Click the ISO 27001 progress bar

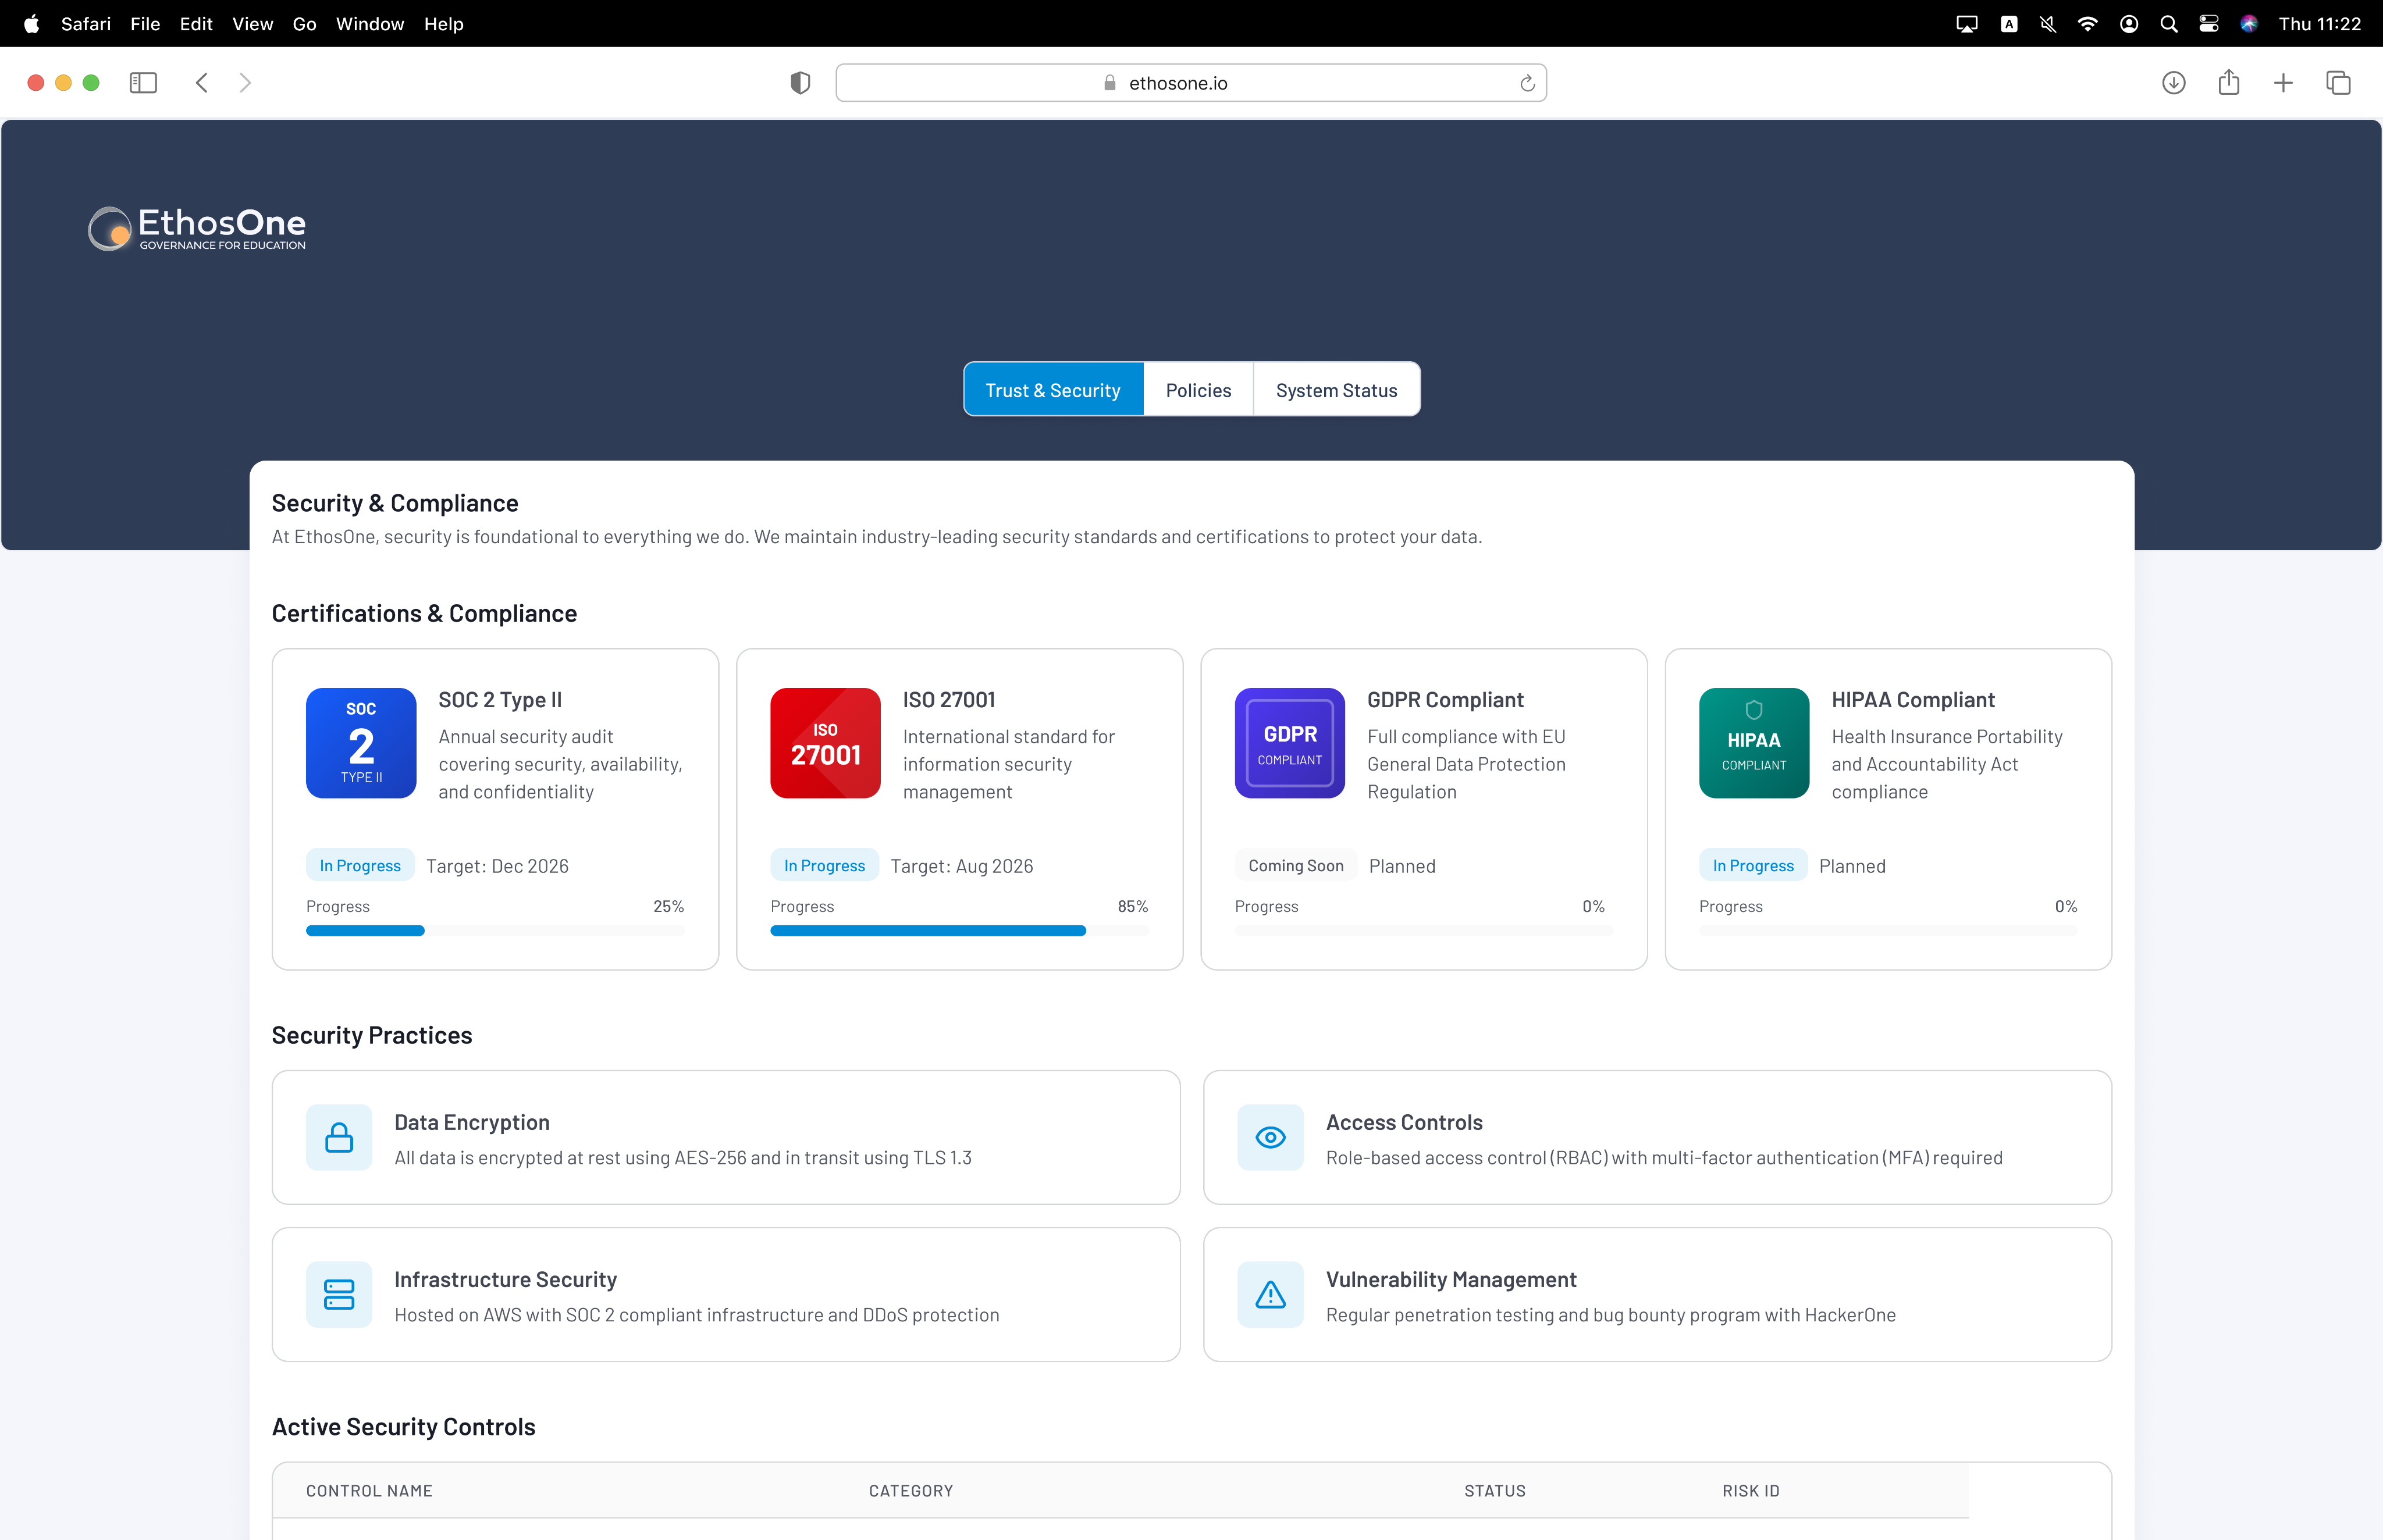point(958,931)
